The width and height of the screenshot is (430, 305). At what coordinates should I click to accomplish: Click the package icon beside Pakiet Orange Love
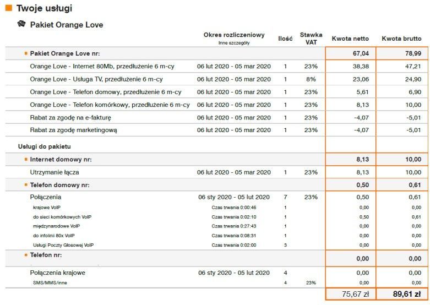coord(21,24)
